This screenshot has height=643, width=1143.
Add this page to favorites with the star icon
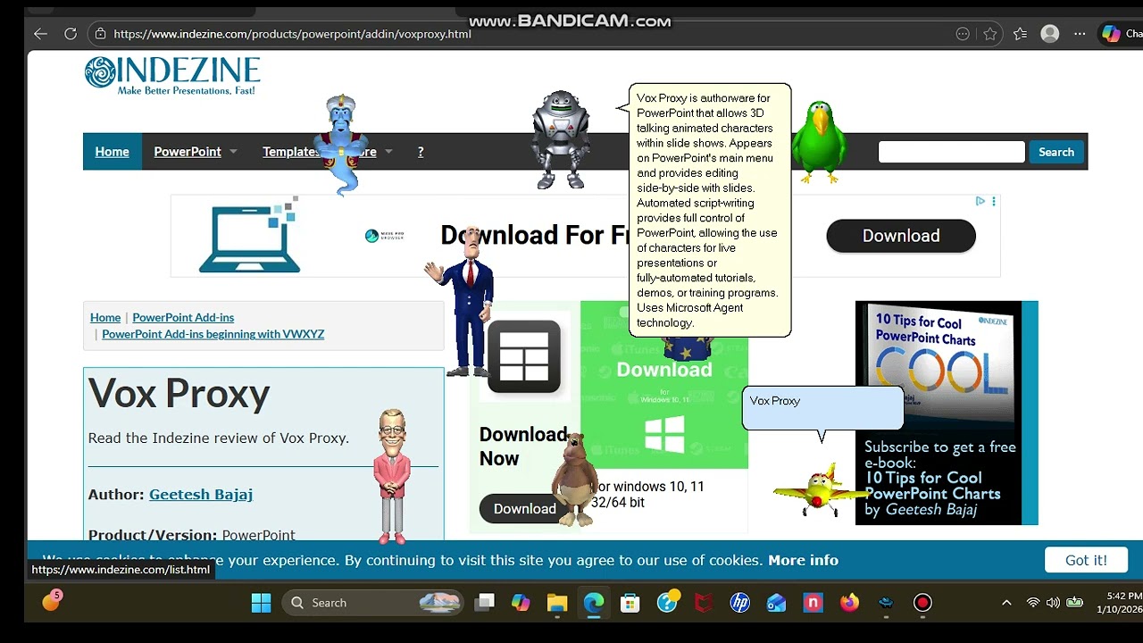pos(989,34)
